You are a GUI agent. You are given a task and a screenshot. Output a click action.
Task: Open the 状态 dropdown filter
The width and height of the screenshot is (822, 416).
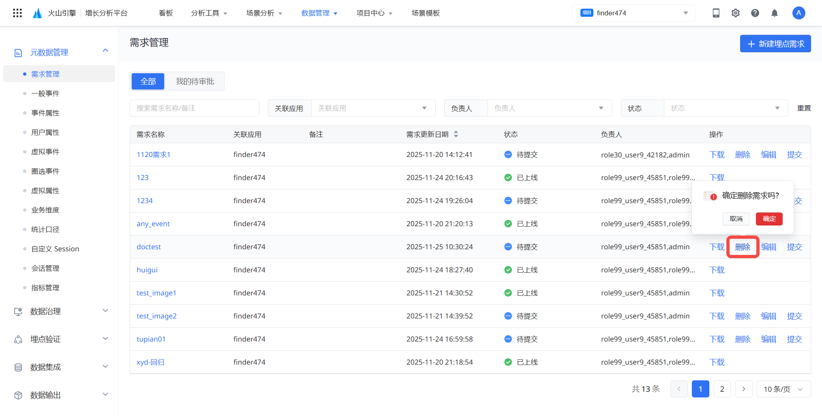[725, 108]
